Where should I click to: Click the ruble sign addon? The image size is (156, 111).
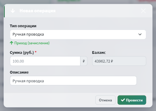(84, 61)
